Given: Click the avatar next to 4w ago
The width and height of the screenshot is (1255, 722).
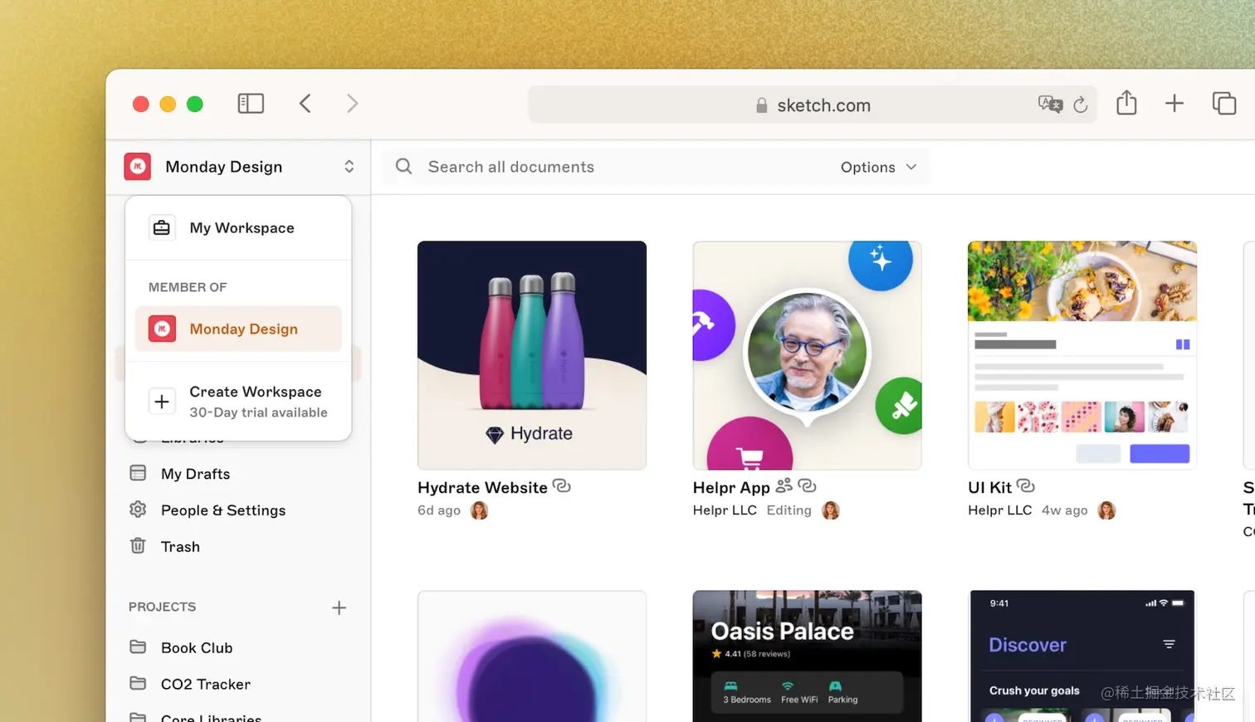Looking at the screenshot, I should pos(1106,510).
